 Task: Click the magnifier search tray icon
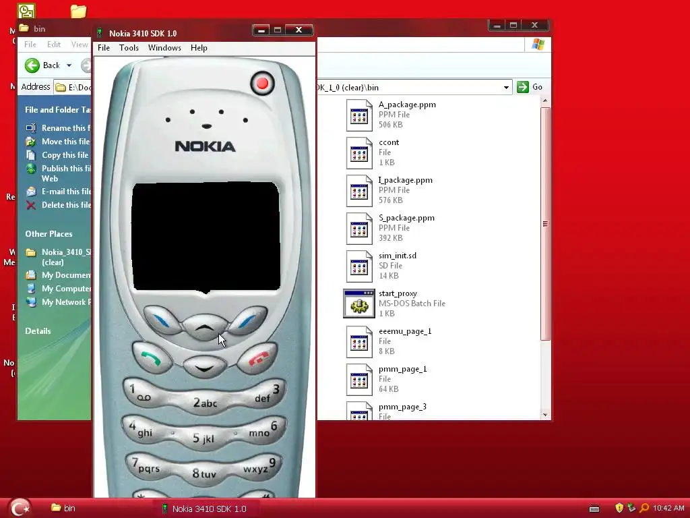644,508
